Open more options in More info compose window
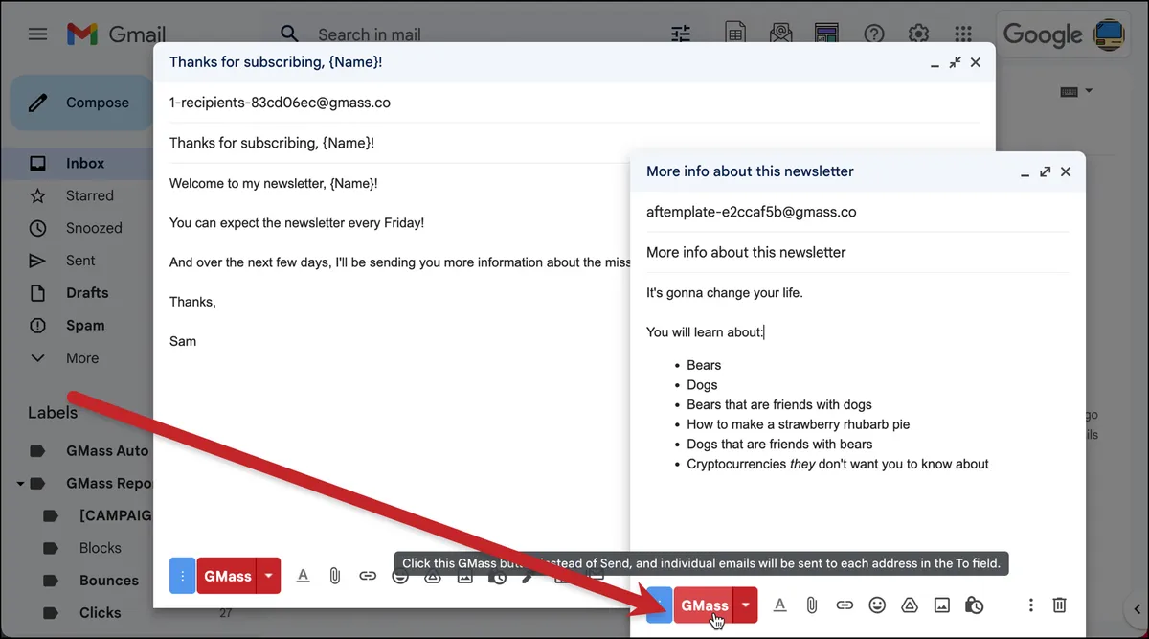 (1030, 605)
